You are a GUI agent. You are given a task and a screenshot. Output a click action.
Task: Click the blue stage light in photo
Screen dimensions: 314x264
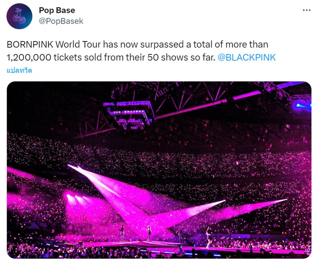click(303, 106)
